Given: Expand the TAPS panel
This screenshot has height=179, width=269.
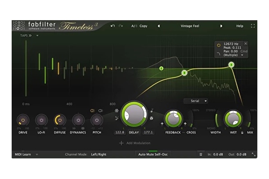Looking at the screenshot, I should point(26,35).
